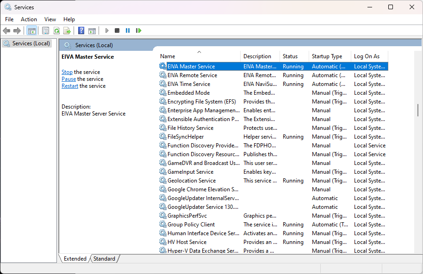Screen dimensions: 423x274
Task: Click the gear icon of EIVA Remote Service
Action: (x=162, y=75)
